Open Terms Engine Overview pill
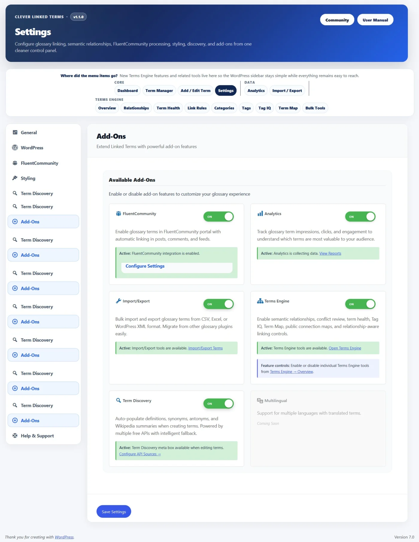The image size is (419, 542). tap(107, 108)
